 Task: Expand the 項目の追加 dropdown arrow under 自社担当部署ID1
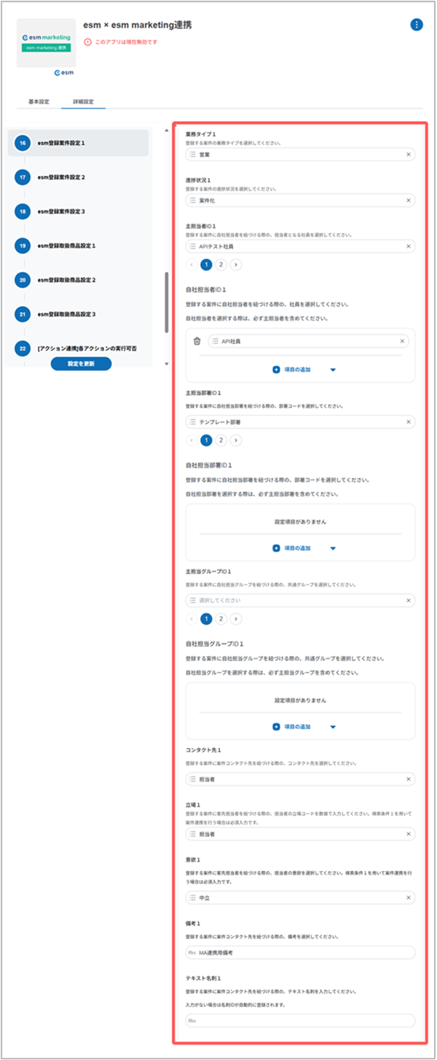pyautogui.click(x=333, y=548)
